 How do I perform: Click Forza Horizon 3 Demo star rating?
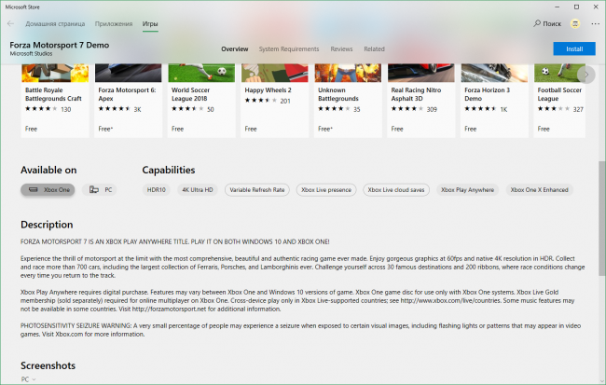[x=480, y=109]
